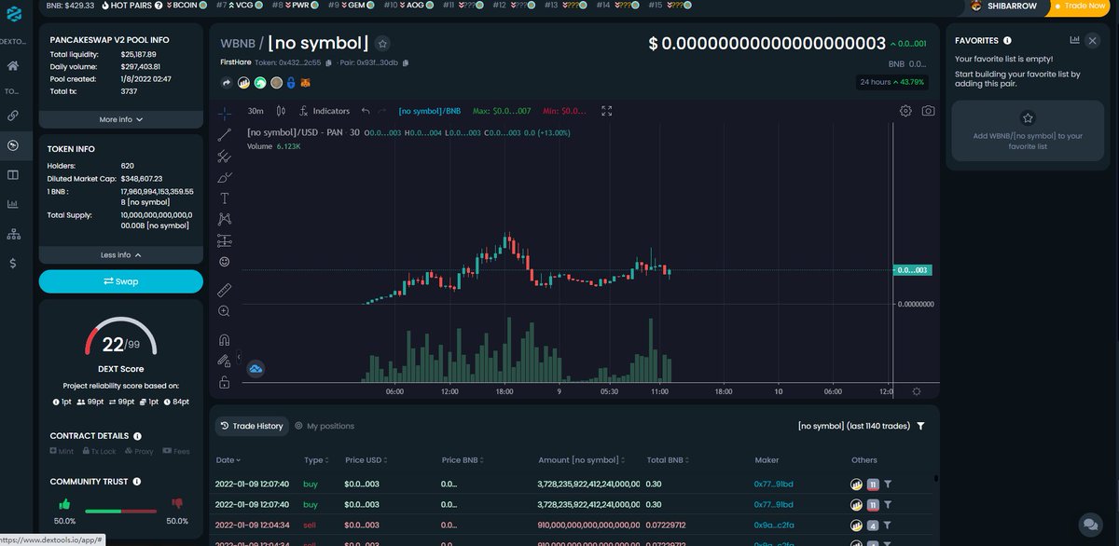Screen dimensions: 1119x546
Task: Select the ruler measure tool
Action: tap(225, 291)
